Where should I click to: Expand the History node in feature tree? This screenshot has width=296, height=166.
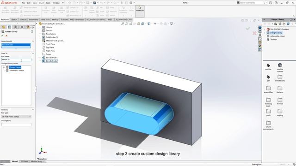click(x=40, y=27)
